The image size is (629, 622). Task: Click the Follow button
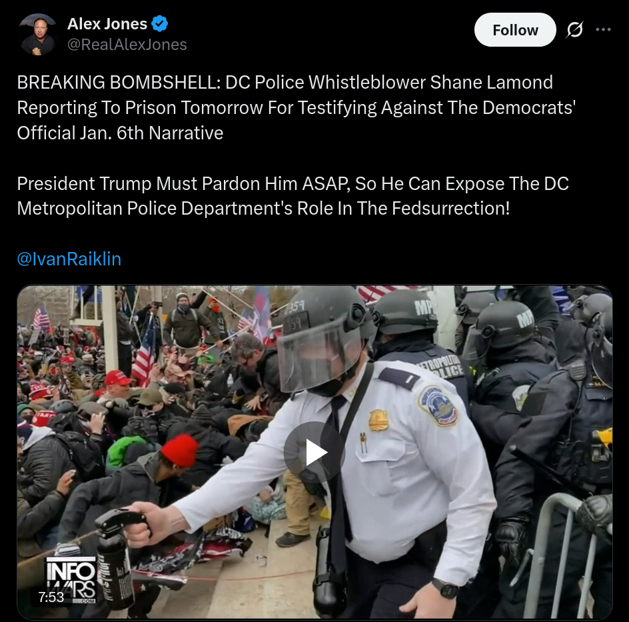coord(515,30)
